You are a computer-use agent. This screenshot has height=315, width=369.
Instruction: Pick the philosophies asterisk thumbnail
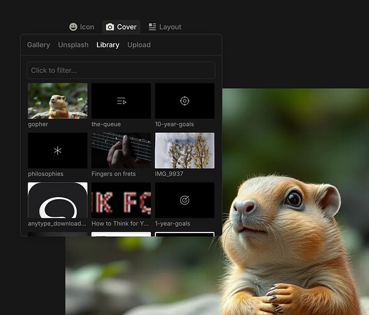(x=58, y=151)
